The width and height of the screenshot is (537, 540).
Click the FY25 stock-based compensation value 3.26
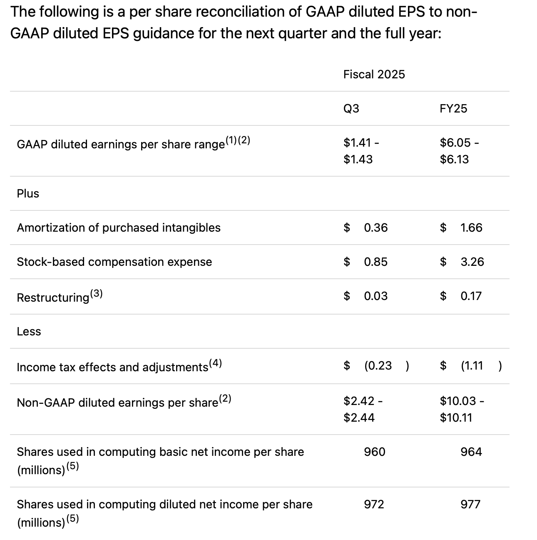click(x=472, y=262)
